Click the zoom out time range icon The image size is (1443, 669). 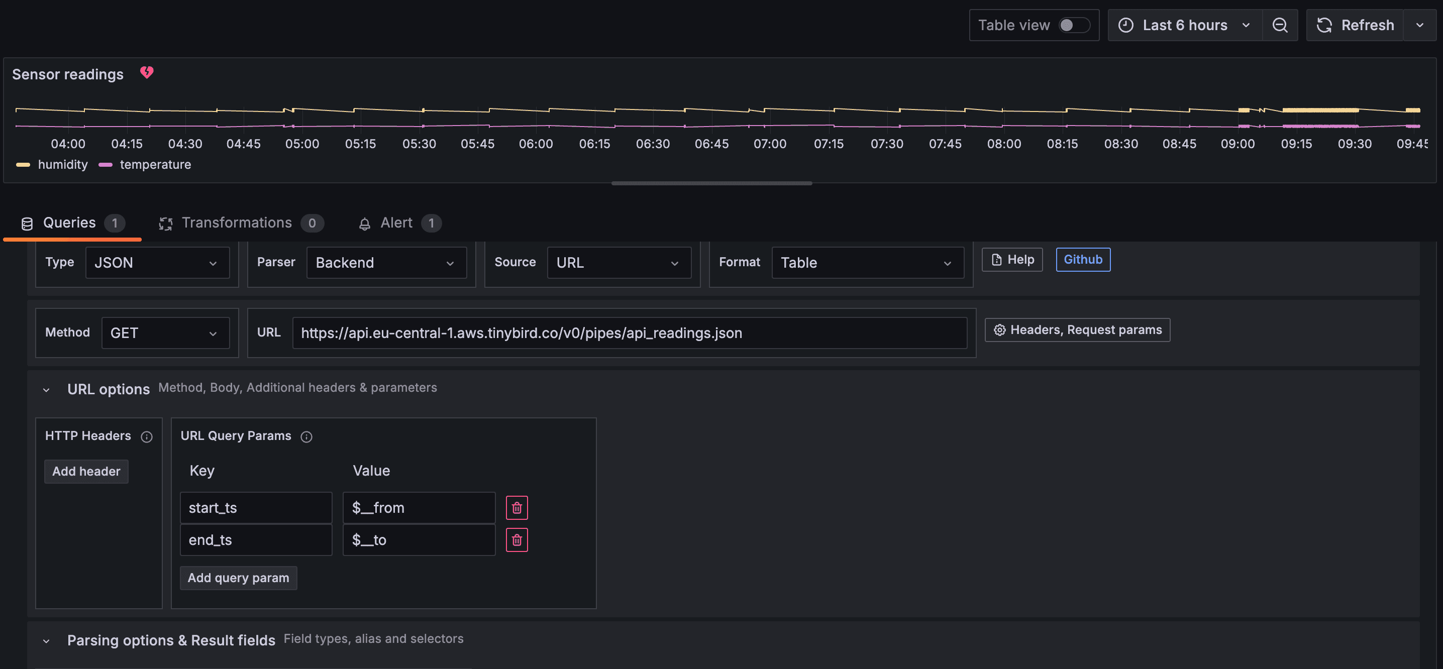pyautogui.click(x=1279, y=25)
